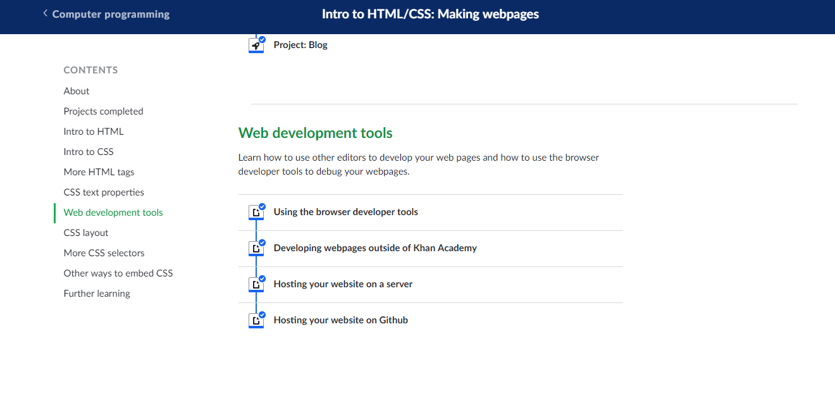Open Using the browser developer tools
The image size is (835, 410).
point(345,212)
